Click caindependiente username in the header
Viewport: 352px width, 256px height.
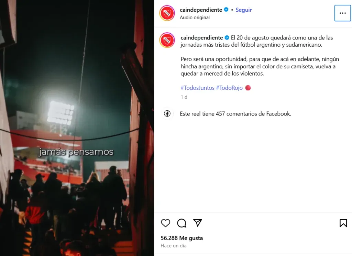[x=201, y=10]
